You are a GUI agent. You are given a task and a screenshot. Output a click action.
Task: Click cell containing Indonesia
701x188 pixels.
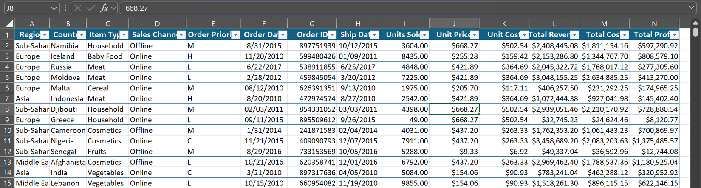[x=68, y=98]
